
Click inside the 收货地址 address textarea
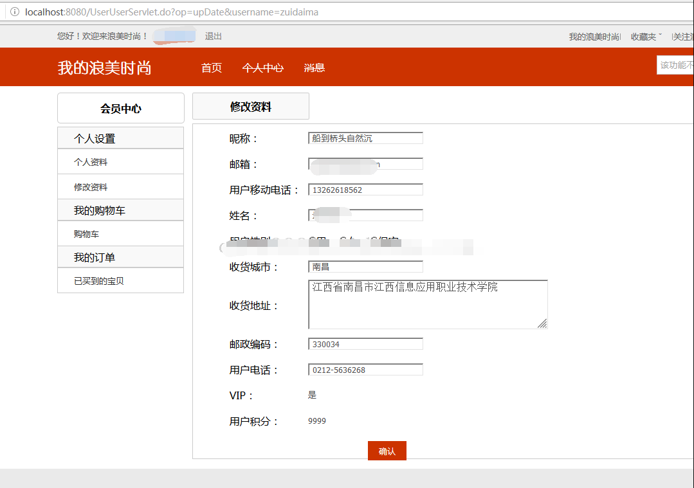[x=427, y=304]
